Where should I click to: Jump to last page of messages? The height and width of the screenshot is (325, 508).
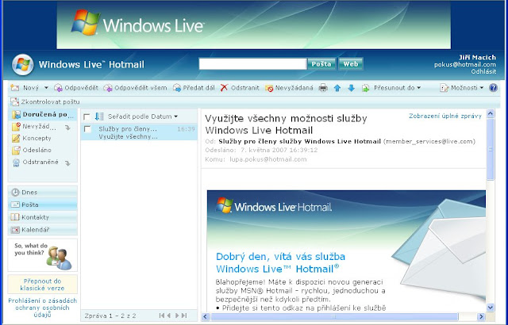coord(184,315)
